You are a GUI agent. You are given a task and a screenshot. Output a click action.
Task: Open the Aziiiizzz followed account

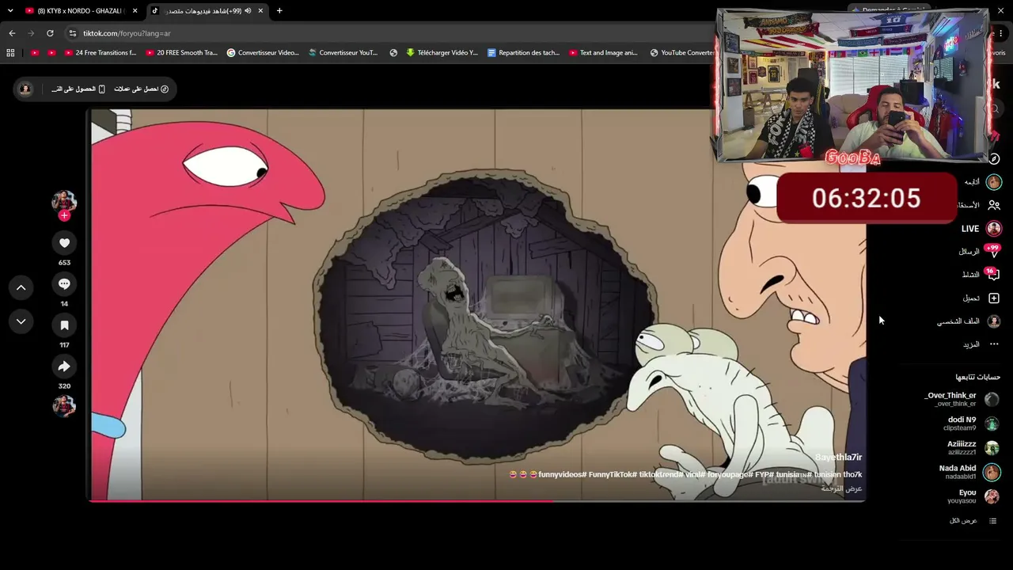(973, 448)
